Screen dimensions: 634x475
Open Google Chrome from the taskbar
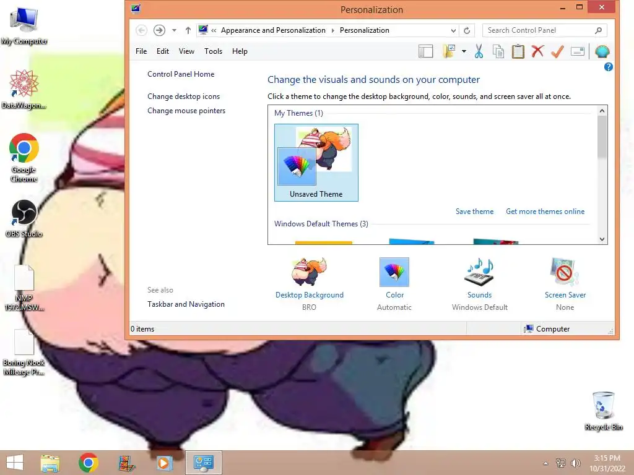click(88, 463)
